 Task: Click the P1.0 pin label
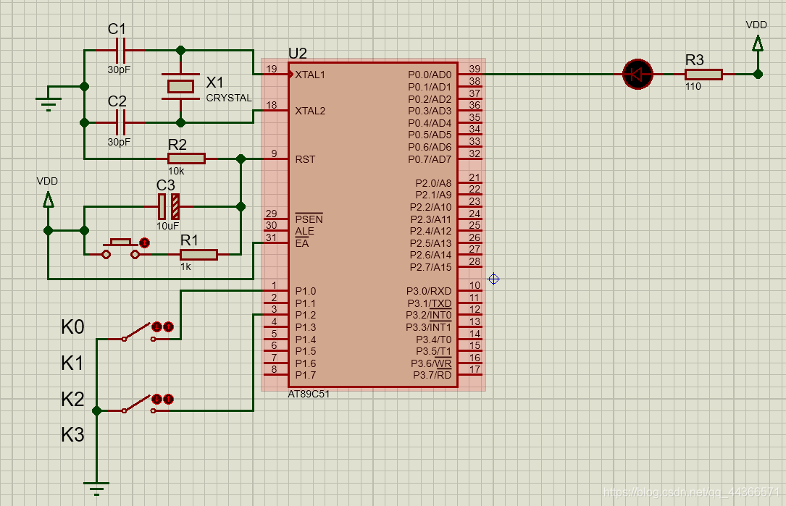[305, 291]
